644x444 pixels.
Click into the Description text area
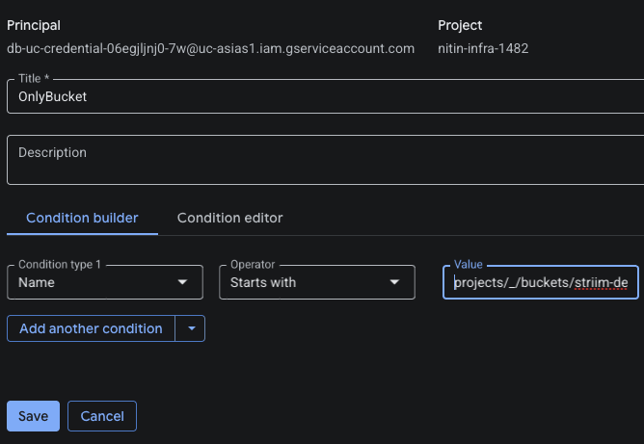coord(325,160)
